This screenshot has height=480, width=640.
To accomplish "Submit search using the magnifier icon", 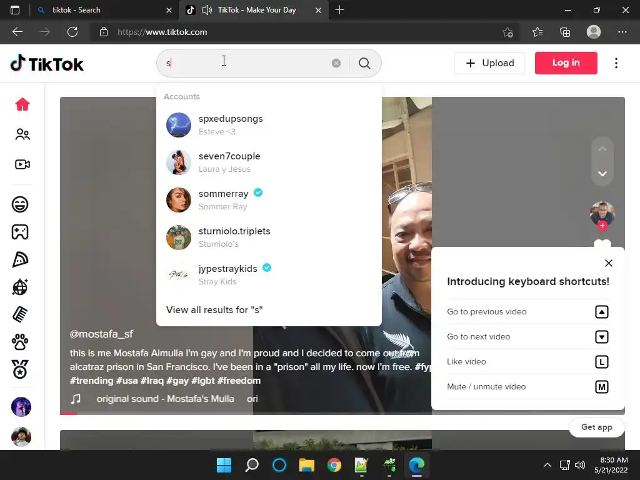I will pos(364,63).
